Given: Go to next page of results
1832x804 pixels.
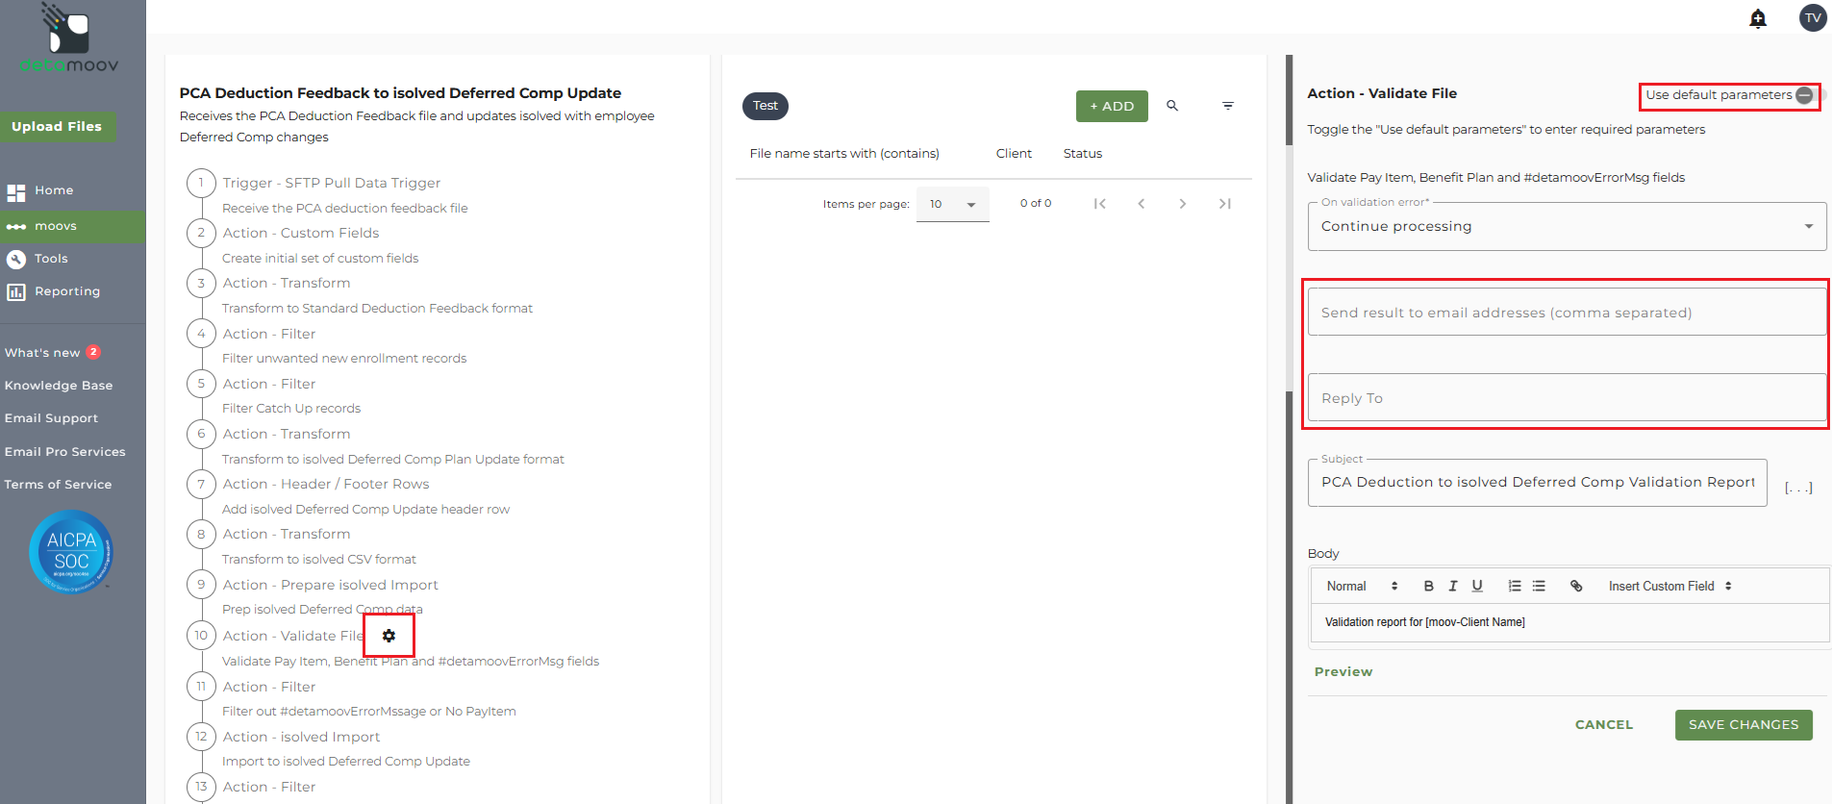Looking at the screenshot, I should [1183, 204].
